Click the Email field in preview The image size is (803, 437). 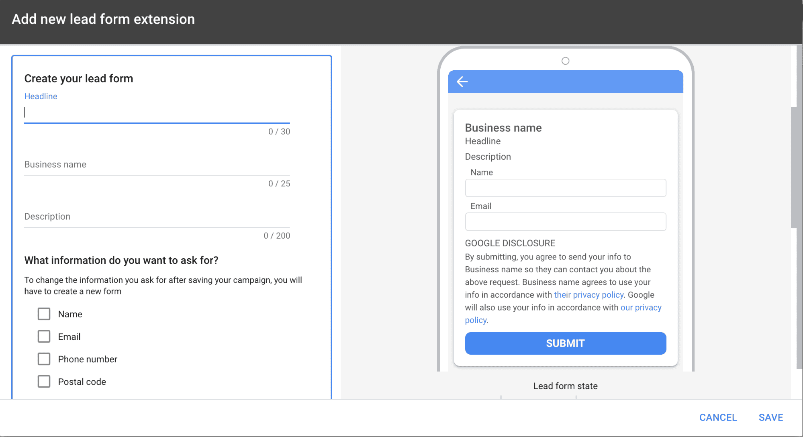click(x=565, y=222)
